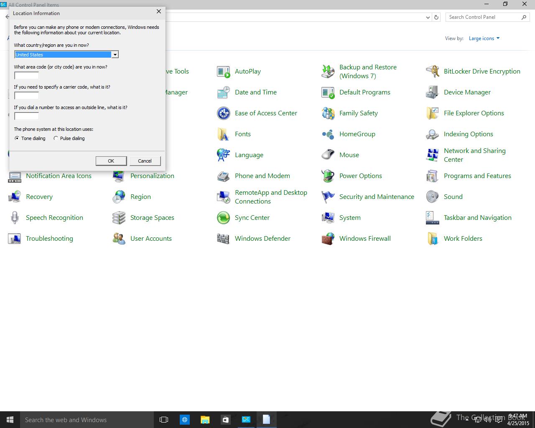Open the Security and Maintenance link
This screenshot has height=428, width=535.
pos(377,197)
